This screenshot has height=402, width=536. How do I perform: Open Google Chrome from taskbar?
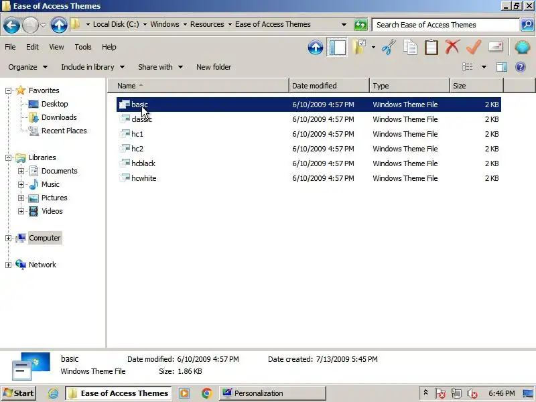pyautogui.click(x=206, y=393)
